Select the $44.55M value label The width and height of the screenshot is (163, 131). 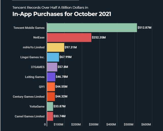click(61, 87)
